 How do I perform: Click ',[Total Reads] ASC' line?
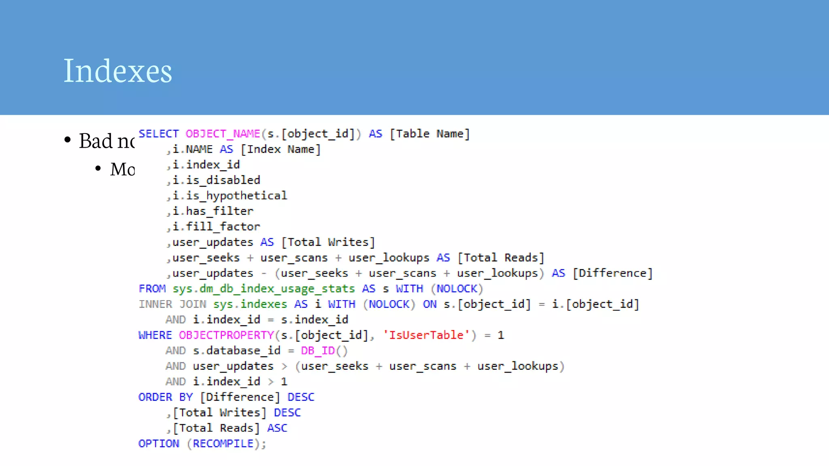pyautogui.click(x=227, y=428)
